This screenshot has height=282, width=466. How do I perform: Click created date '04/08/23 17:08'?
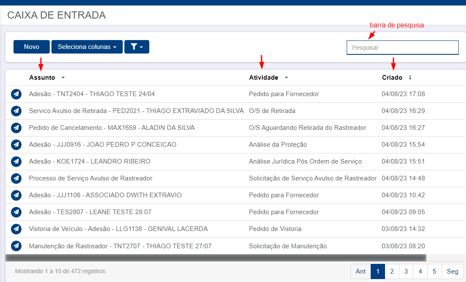point(403,94)
